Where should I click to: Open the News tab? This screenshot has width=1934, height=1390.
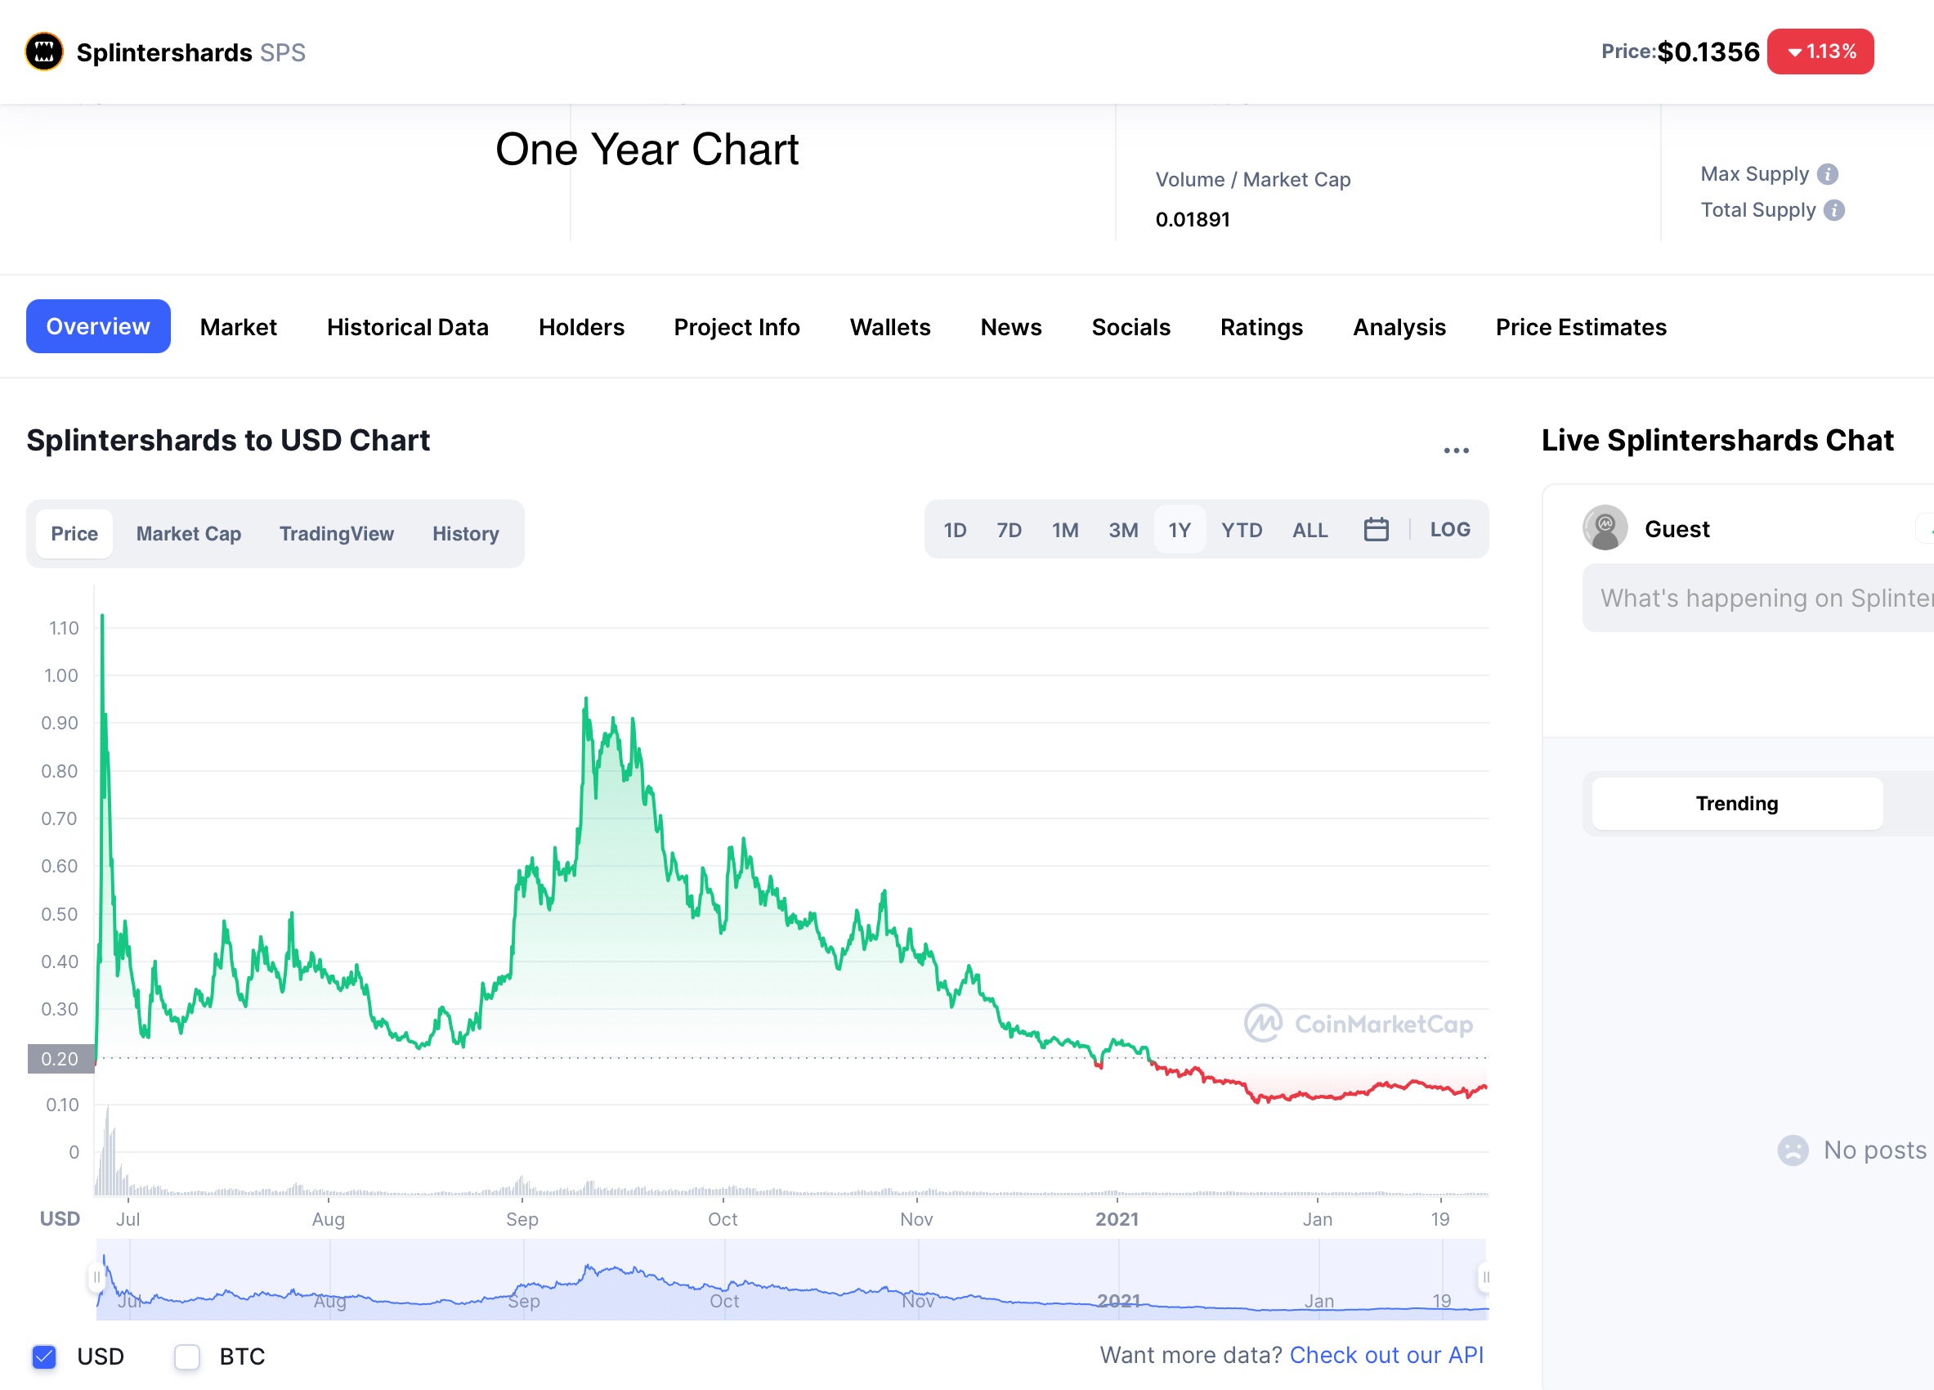coord(1011,327)
